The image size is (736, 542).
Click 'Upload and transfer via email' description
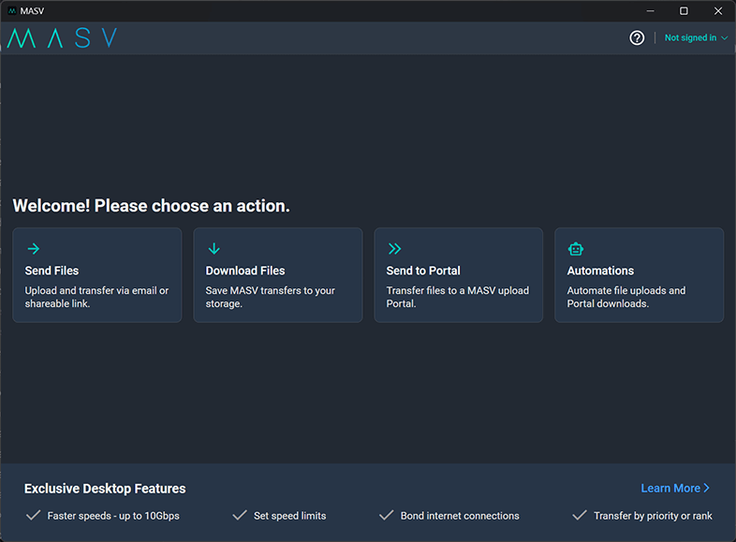[x=96, y=297]
